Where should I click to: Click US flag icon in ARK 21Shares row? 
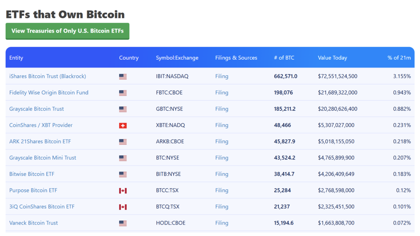click(123, 142)
